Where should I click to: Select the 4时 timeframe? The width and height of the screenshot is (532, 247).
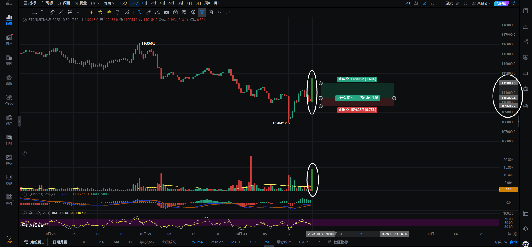tap(162, 3)
